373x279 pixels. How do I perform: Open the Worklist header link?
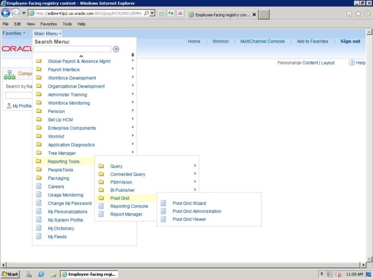(x=220, y=42)
